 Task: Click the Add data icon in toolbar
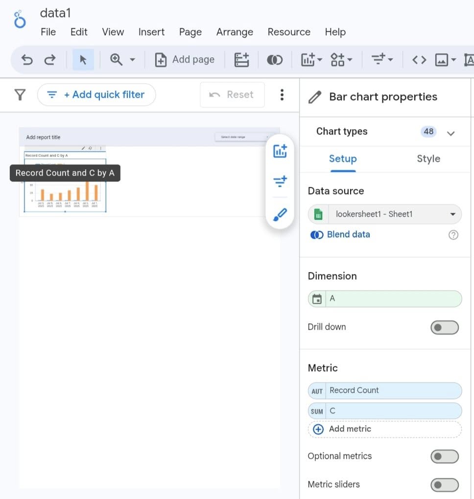pyautogui.click(x=241, y=60)
